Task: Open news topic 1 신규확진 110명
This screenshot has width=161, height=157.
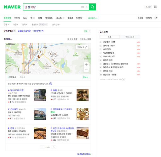Action: pos(109,42)
